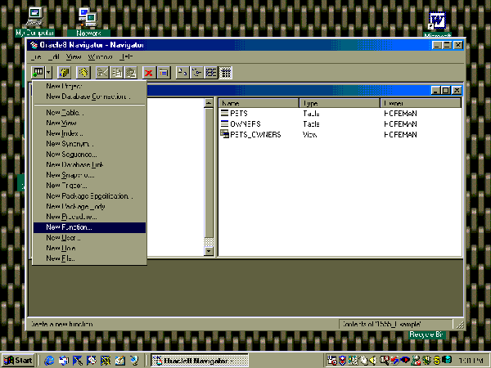The image size is (491, 368).
Task: Maximize the inner Navigator child window
Action: coord(446,91)
